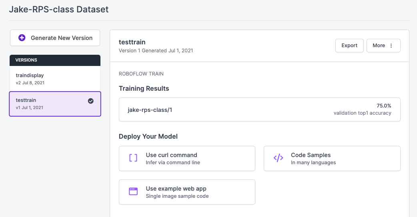Click the VERSIONS list header
417x217 pixels.
55,60
